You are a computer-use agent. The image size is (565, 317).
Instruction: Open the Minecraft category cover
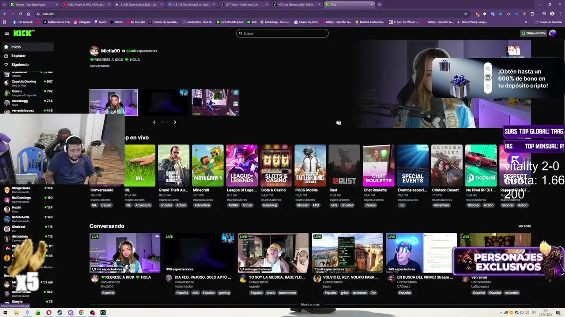(208, 166)
